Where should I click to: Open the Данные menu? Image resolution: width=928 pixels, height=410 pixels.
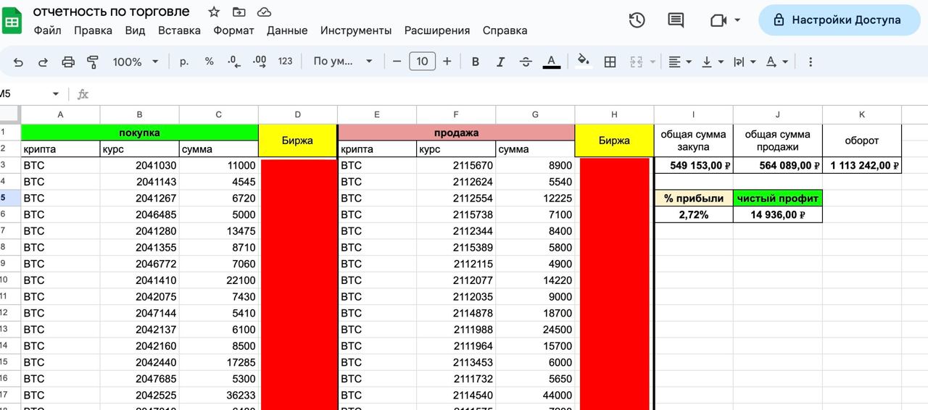[287, 30]
